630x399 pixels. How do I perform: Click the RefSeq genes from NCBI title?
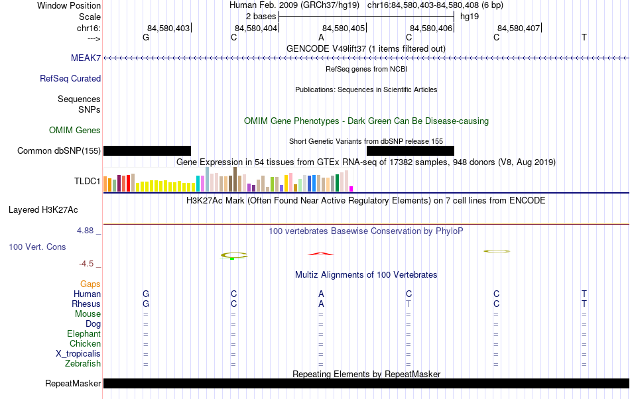366,69
